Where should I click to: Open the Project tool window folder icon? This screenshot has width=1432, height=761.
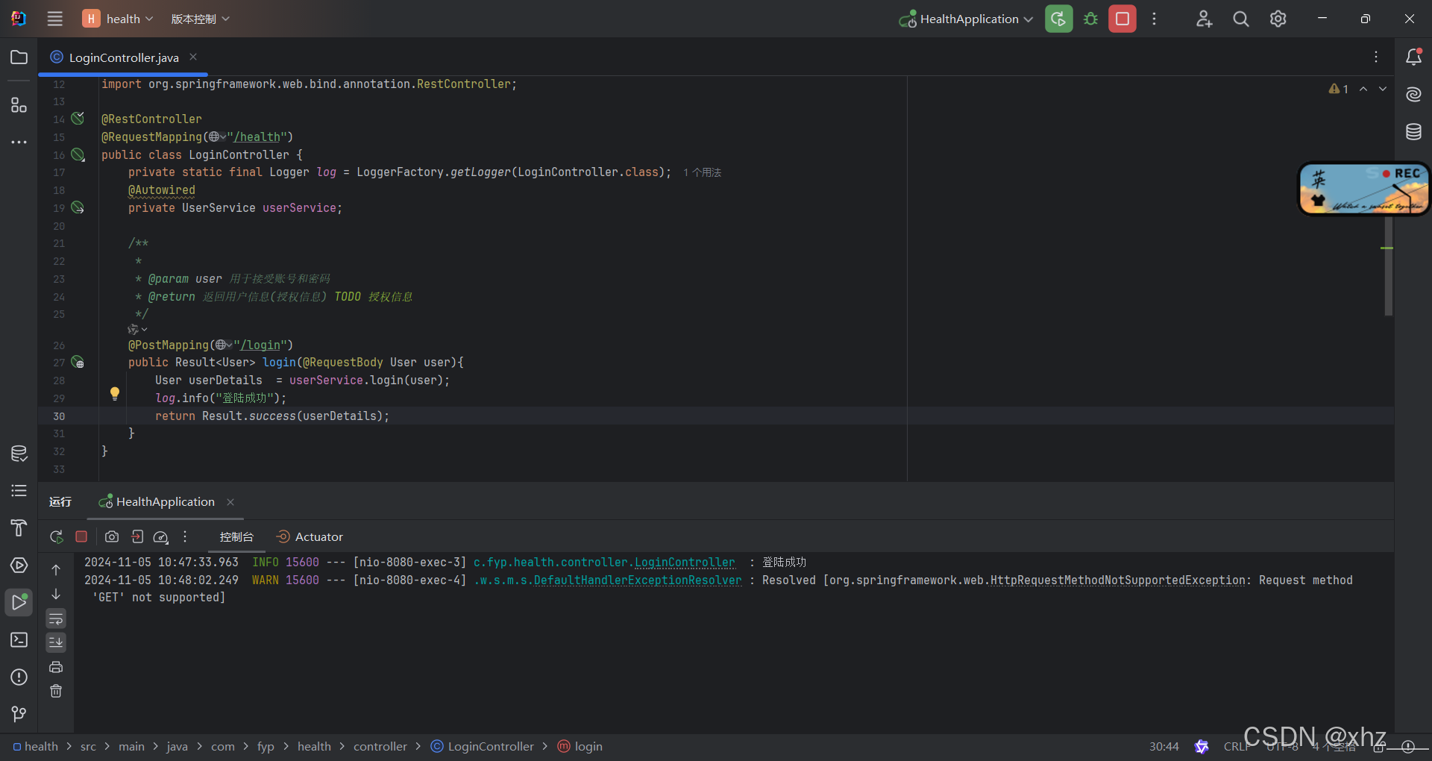19,57
